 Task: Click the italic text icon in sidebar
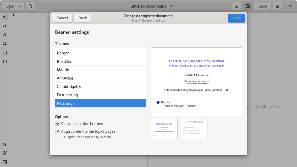click(x=4, y=35)
